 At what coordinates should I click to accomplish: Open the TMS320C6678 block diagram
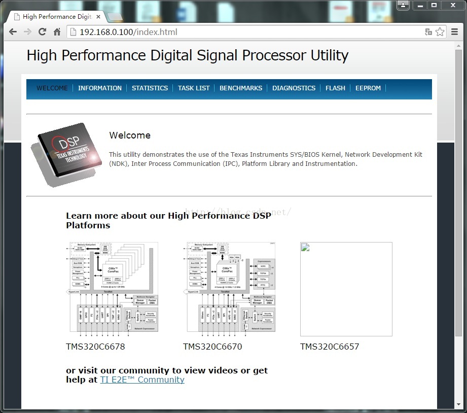[x=112, y=289]
